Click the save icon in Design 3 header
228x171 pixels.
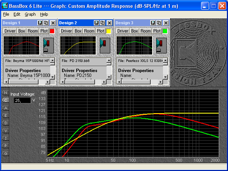point(152,23)
